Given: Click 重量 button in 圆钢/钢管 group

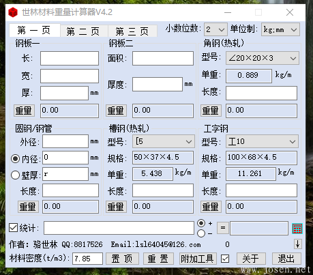Looking at the screenshot, I should [x=28, y=207].
